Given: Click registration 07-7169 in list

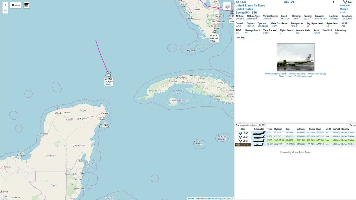Looking at the screenshot, I should coord(289,133).
